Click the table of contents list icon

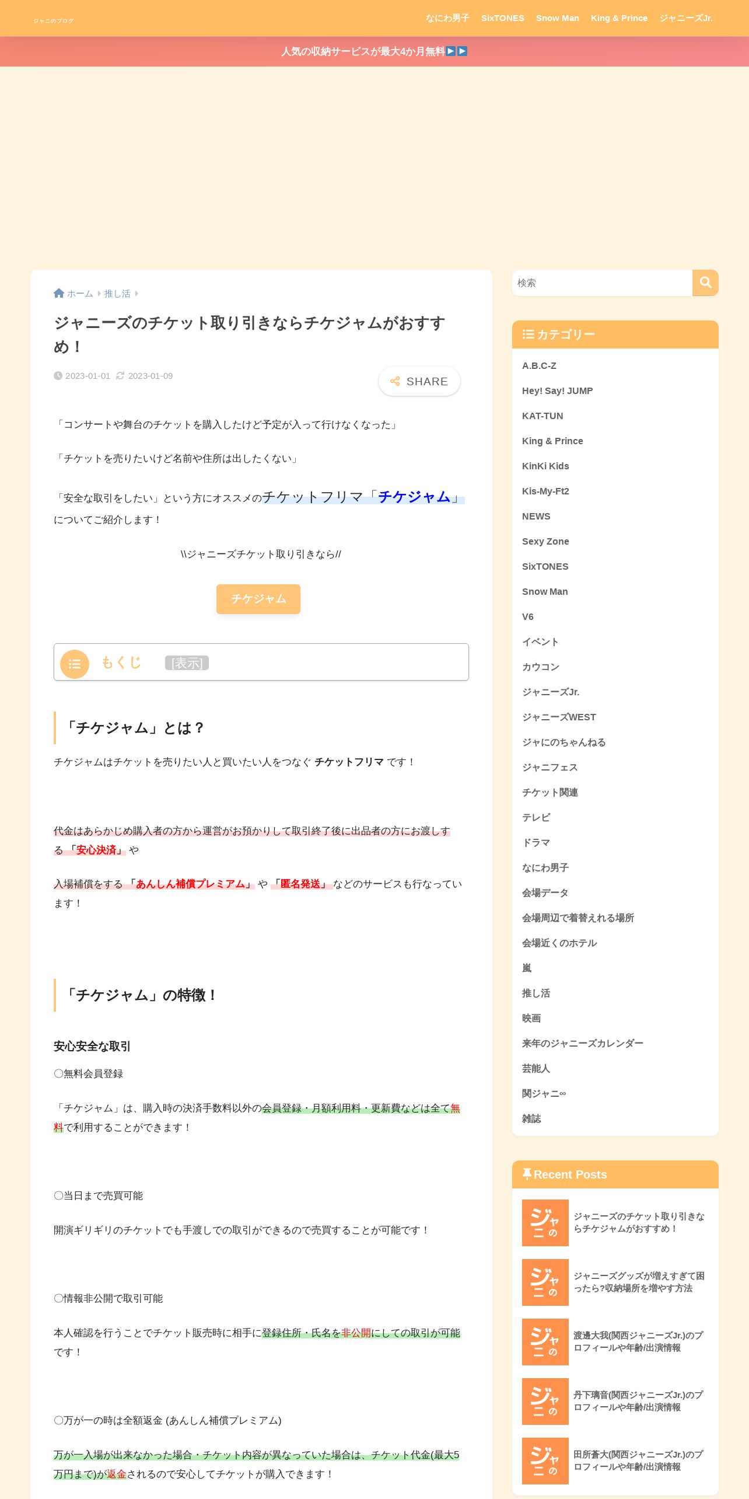tap(75, 664)
